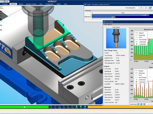Double the time interval with x2 button
Viewport: 153px width, 114px height.
(146, 8)
